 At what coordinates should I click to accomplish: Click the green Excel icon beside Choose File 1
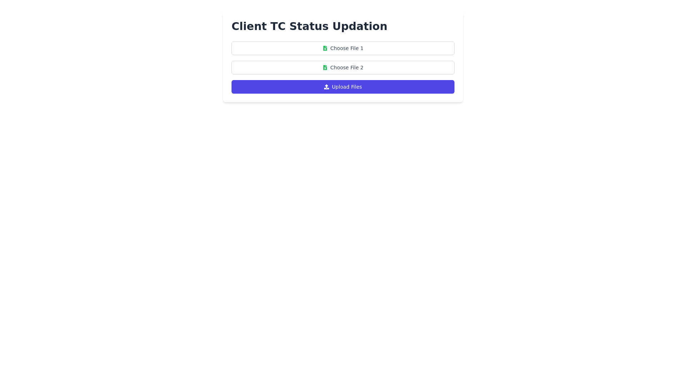coord(325,48)
